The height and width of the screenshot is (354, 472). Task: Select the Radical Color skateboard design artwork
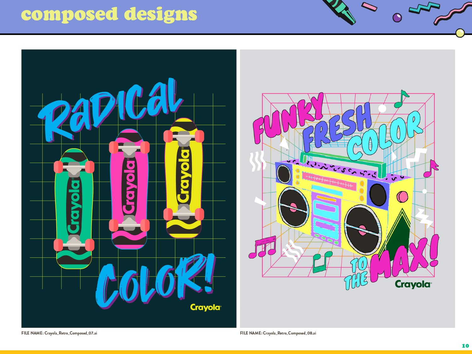129,188
